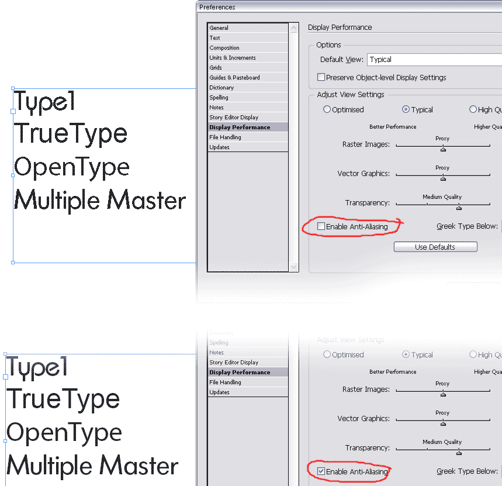Select Dictionary in the preferences list
The image size is (502, 486).
click(248, 88)
